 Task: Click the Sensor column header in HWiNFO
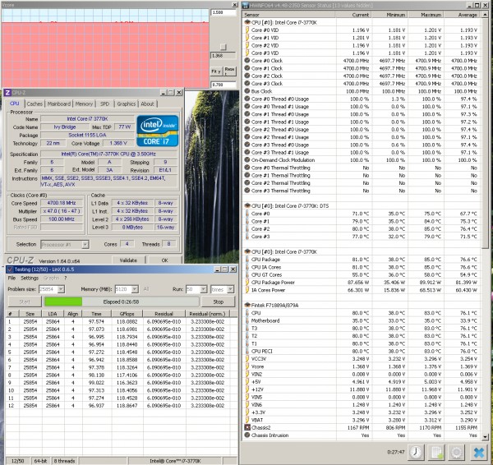tap(289, 15)
